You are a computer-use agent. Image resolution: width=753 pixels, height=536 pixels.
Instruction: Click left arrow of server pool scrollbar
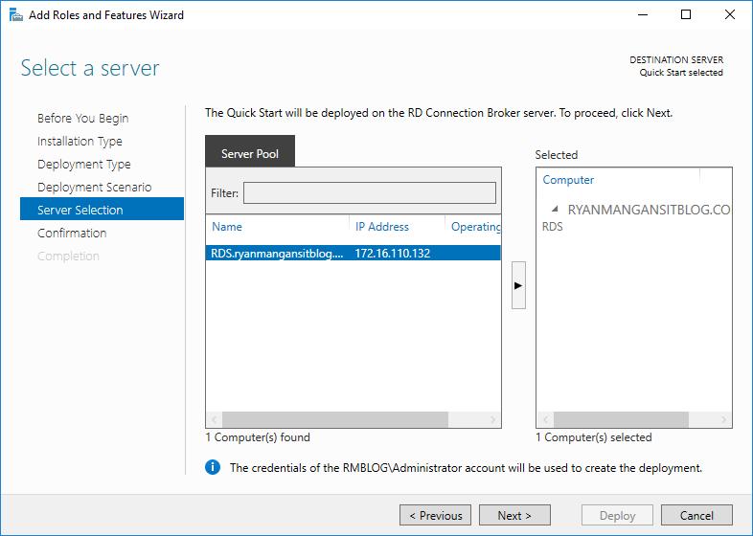[x=215, y=420]
